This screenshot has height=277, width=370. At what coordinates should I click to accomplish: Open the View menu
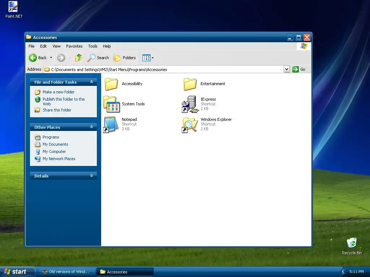coord(56,46)
